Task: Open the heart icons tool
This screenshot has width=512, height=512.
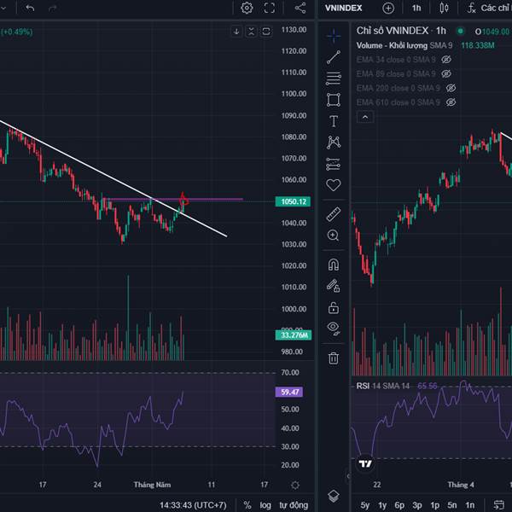Action: [334, 185]
